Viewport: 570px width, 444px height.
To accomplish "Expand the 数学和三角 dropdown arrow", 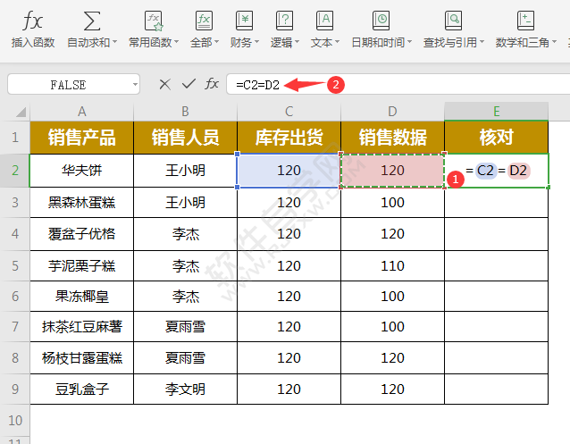I will (555, 42).
